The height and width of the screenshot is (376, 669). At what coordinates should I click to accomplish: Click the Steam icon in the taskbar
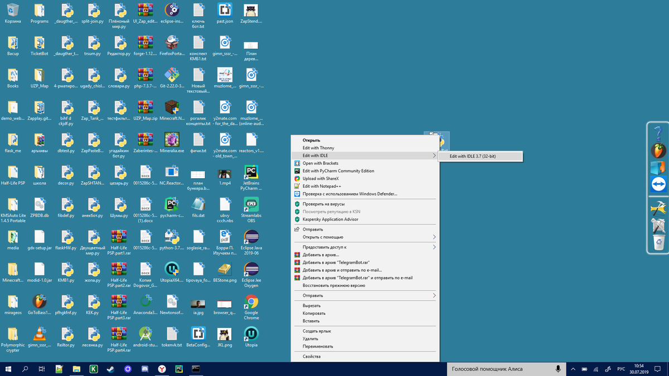[110, 369]
